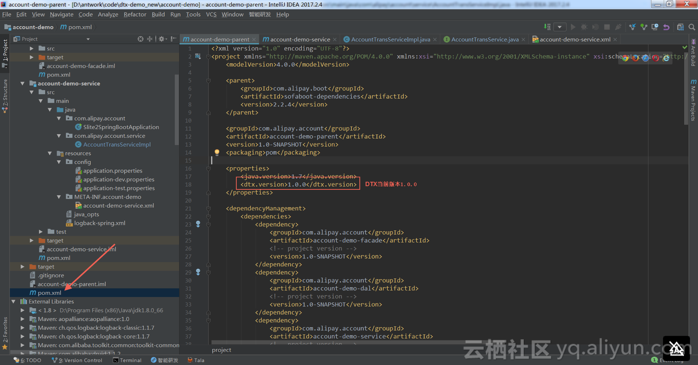Toggle the Ant Build tool window
This screenshot has height=365, width=698.
pos(693,52)
